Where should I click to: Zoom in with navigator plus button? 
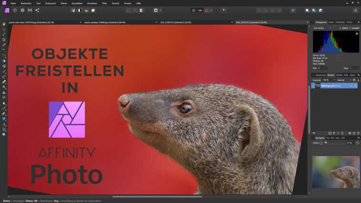[x=358, y=143]
